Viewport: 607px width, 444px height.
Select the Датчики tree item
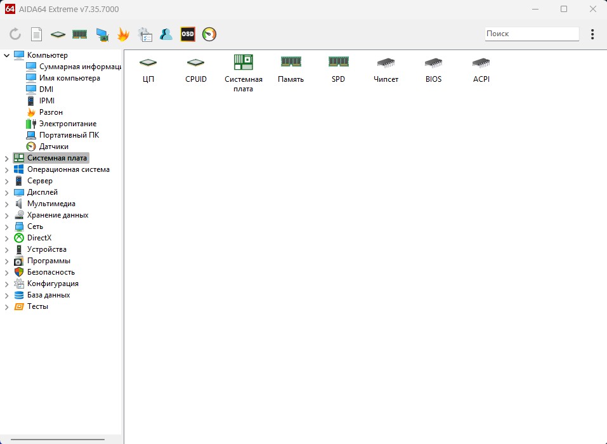pos(47,147)
